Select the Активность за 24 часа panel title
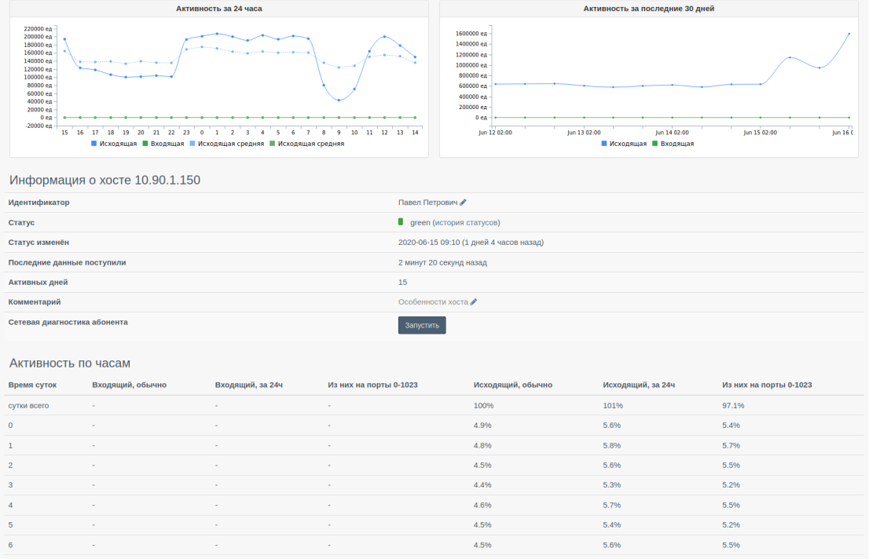 [218, 9]
